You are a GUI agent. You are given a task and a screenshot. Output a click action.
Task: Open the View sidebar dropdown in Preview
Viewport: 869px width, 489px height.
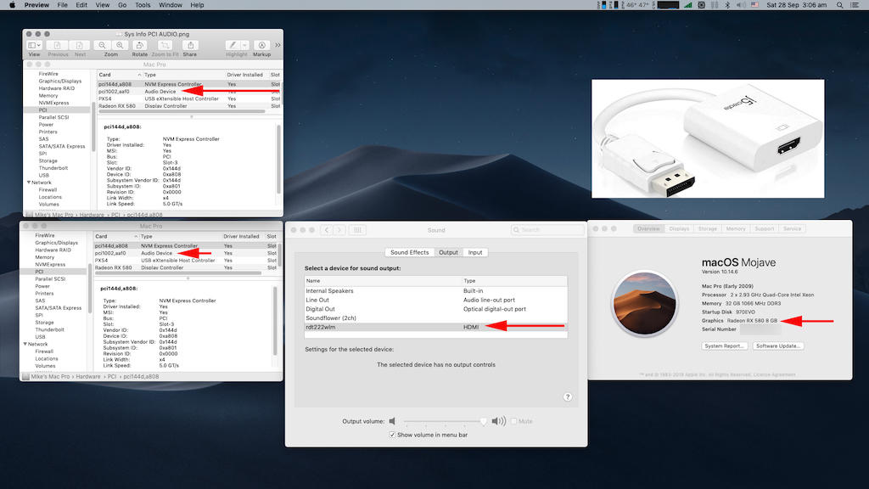click(34, 46)
